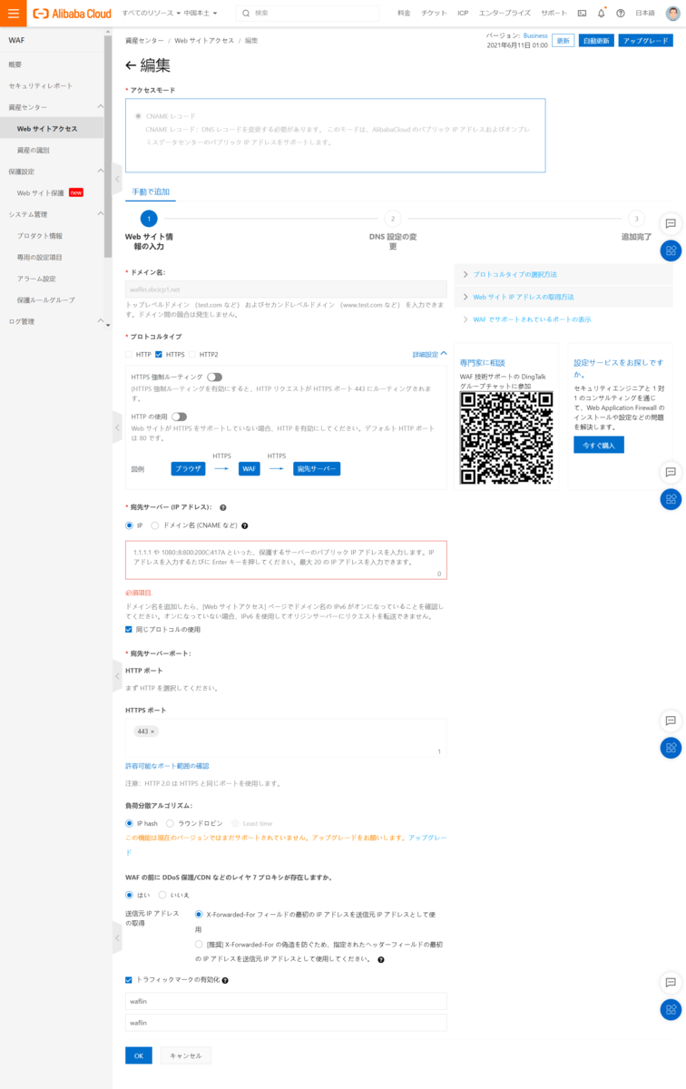Open エンタープライズ in the top menu

[505, 14]
